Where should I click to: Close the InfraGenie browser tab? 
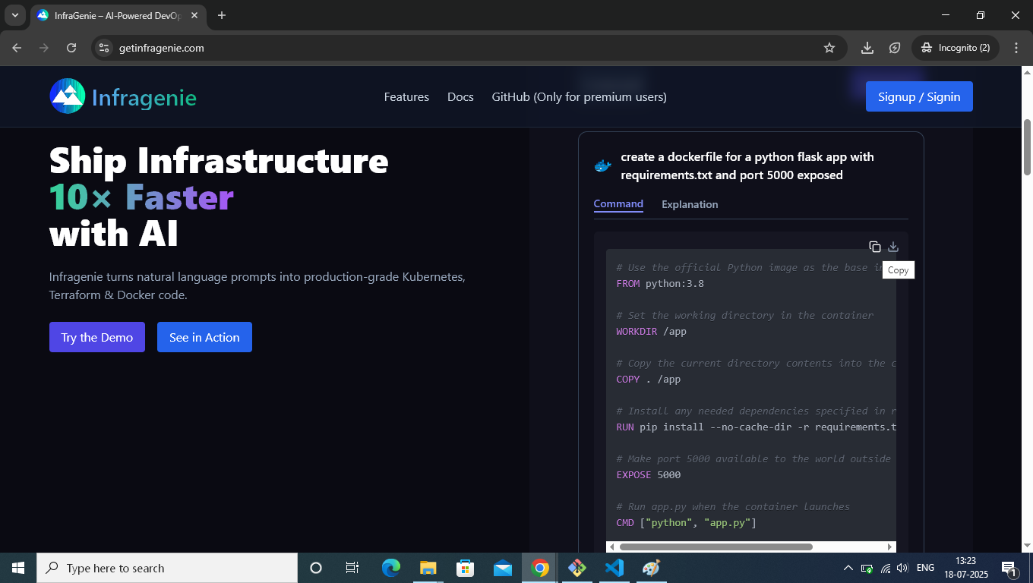pyautogui.click(x=194, y=15)
